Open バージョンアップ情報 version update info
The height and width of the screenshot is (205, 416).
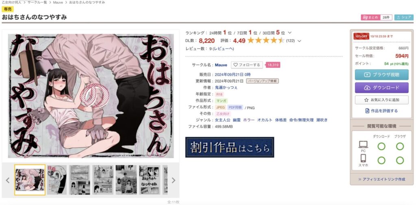[262, 81]
